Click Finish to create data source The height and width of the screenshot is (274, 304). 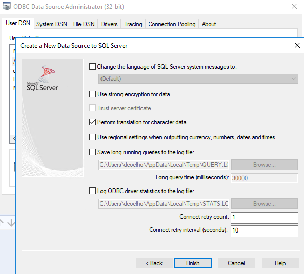[193, 263]
